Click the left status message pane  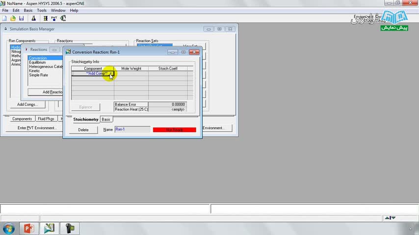[x=105, y=209]
